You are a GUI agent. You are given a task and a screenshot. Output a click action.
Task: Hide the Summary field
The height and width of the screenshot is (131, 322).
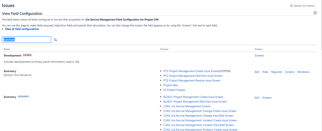265,72
